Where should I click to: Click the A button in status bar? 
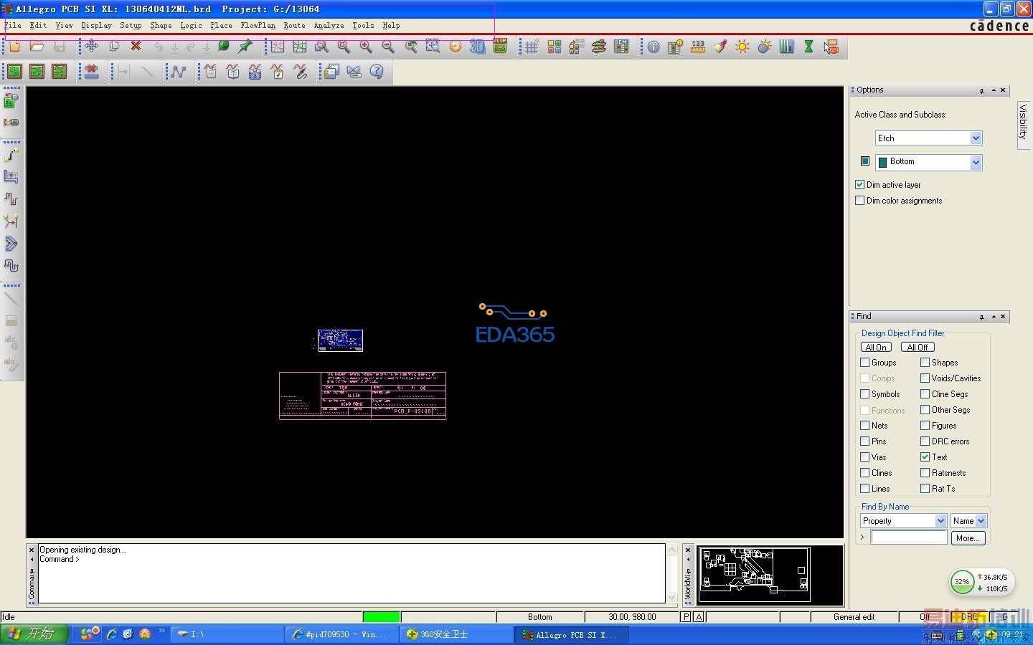pos(699,617)
